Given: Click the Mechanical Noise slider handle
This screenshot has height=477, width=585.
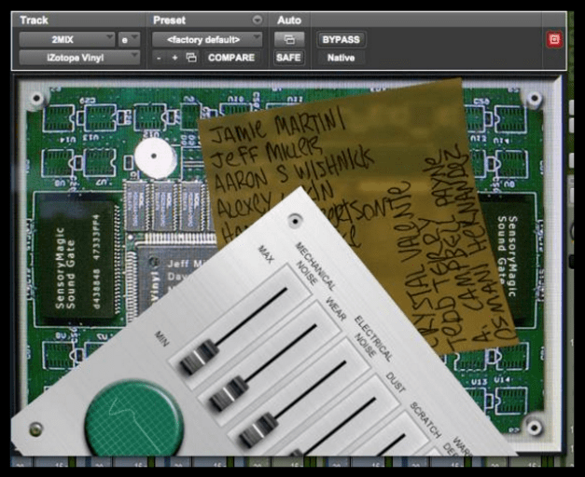Looking at the screenshot, I should pos(199,358).
